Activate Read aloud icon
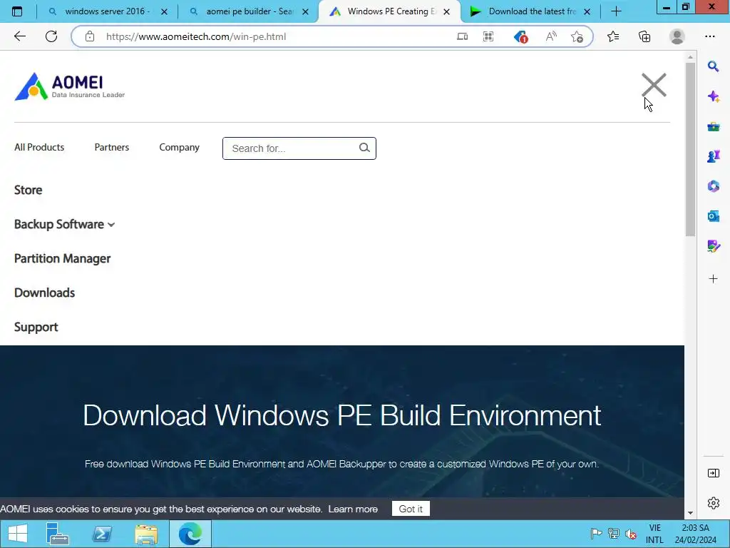This screenshot has height=548, width=730. click(551, 36)
